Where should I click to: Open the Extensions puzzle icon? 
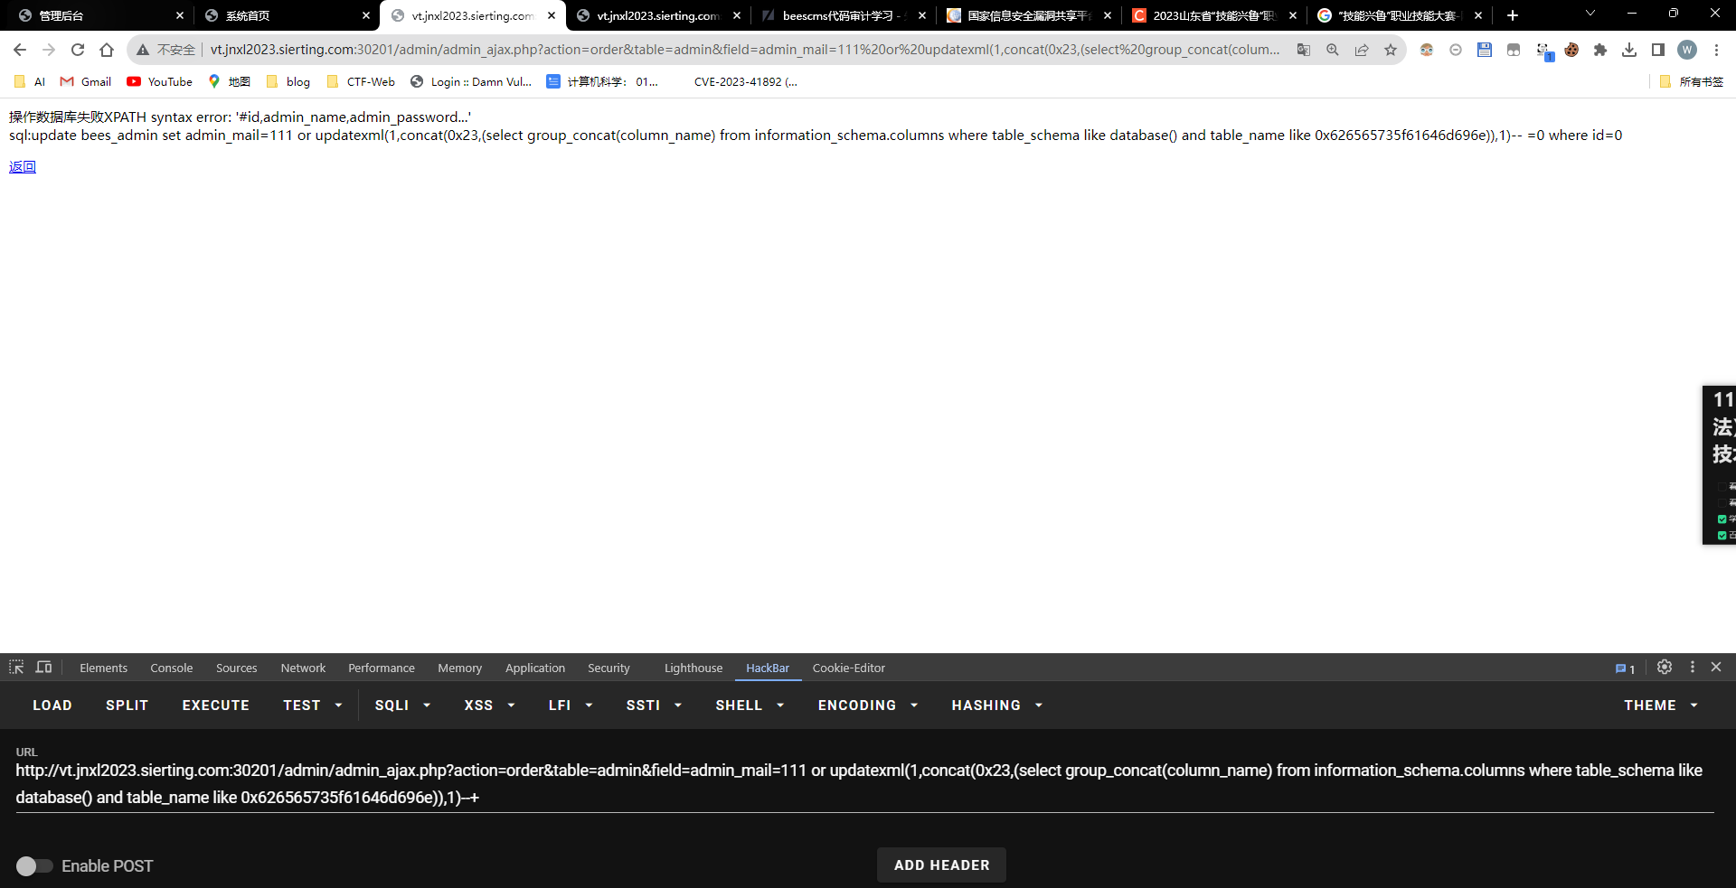(1600, 50)
